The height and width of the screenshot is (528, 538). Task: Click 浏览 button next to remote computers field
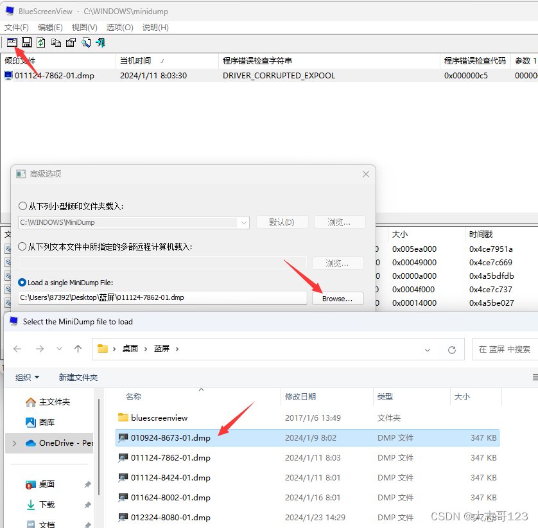pos(338,263)
